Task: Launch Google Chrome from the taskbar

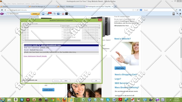Action: 53,100
